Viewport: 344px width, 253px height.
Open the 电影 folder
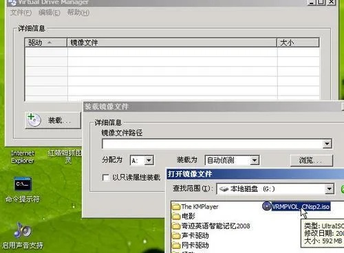[x=184, y=216]
